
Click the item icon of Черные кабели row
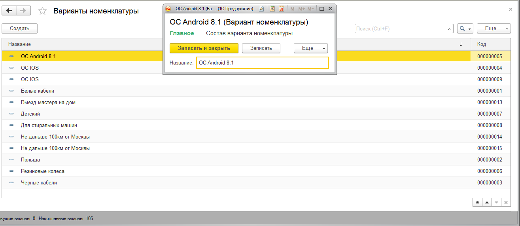tap(11, 182)
